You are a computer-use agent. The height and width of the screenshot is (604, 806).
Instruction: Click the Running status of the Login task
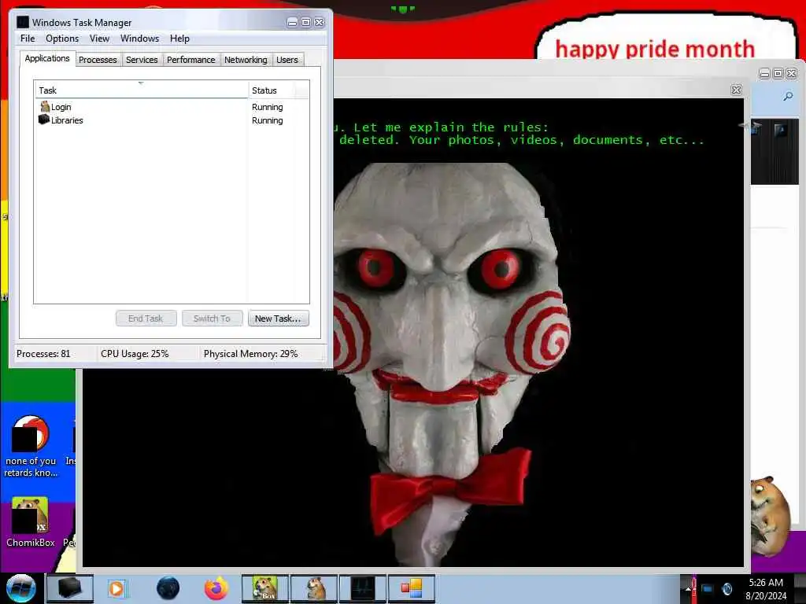coord(268,107)
